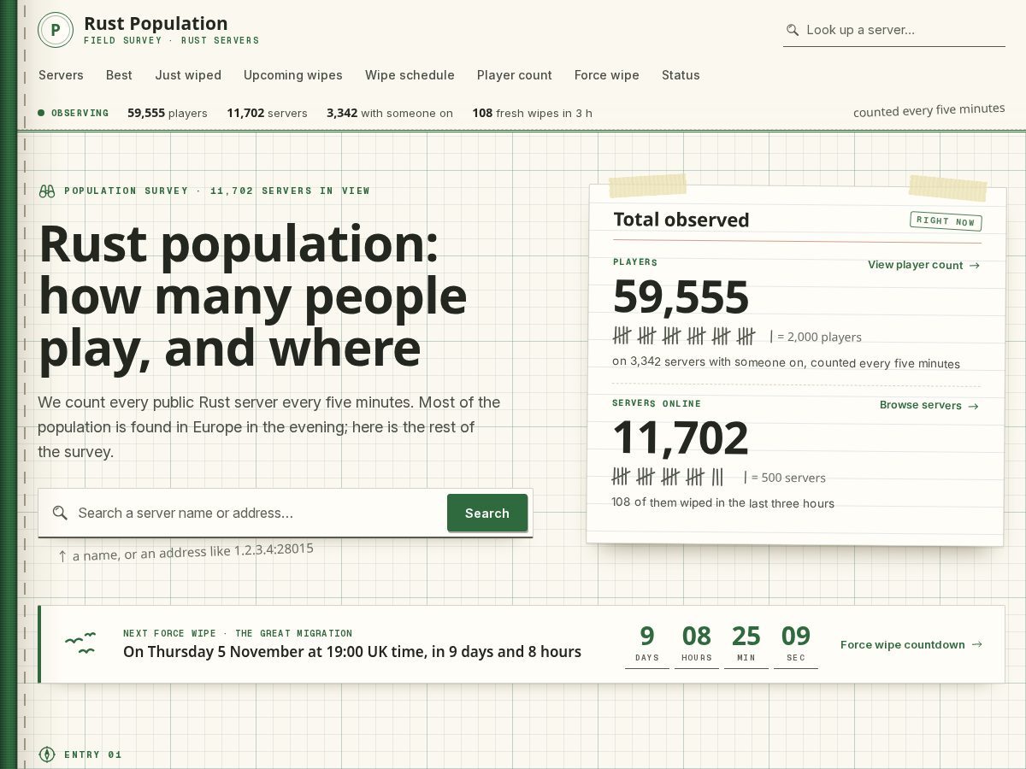Follow the Browse servers link
The image size is (1026, 769).
[x=929, y=405]
